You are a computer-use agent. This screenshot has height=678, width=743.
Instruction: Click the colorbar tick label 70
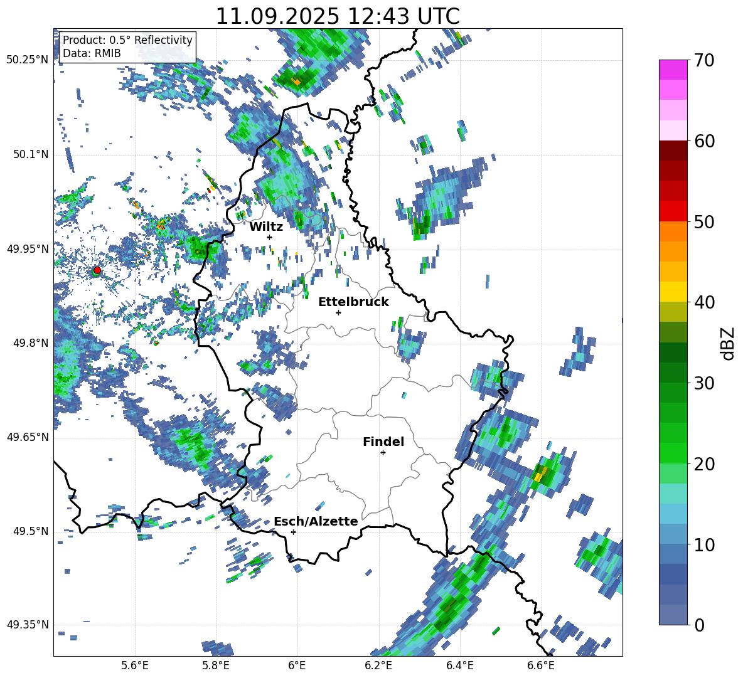tap(703, 61)
